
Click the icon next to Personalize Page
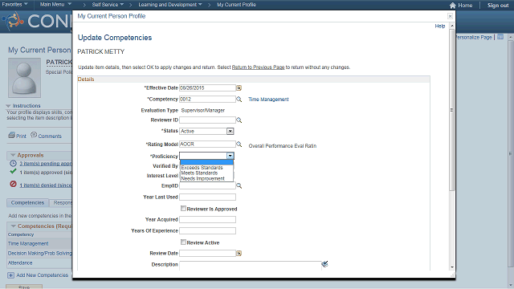coord(500,37)
